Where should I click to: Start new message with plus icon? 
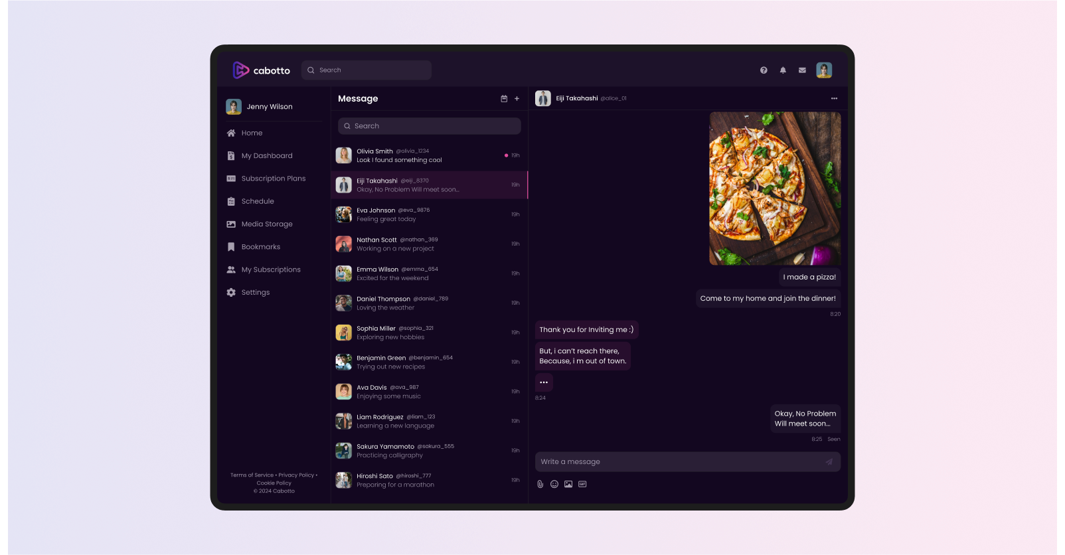tap(517, 99)
